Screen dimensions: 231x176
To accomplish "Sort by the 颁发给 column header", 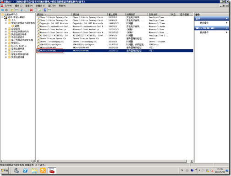I will pyautogui.click(x=54, y=14).
